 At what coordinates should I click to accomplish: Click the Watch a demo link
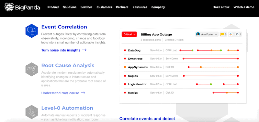tap(244, 7)
